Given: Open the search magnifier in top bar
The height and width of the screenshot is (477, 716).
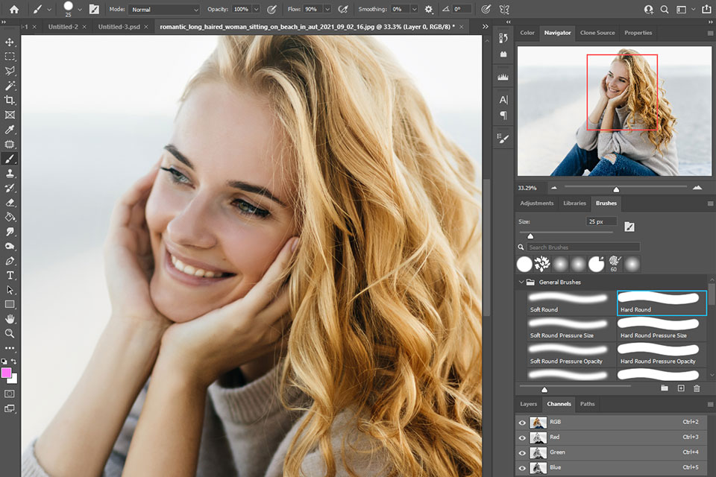Looking at the screenshot, I should [665, 9].
